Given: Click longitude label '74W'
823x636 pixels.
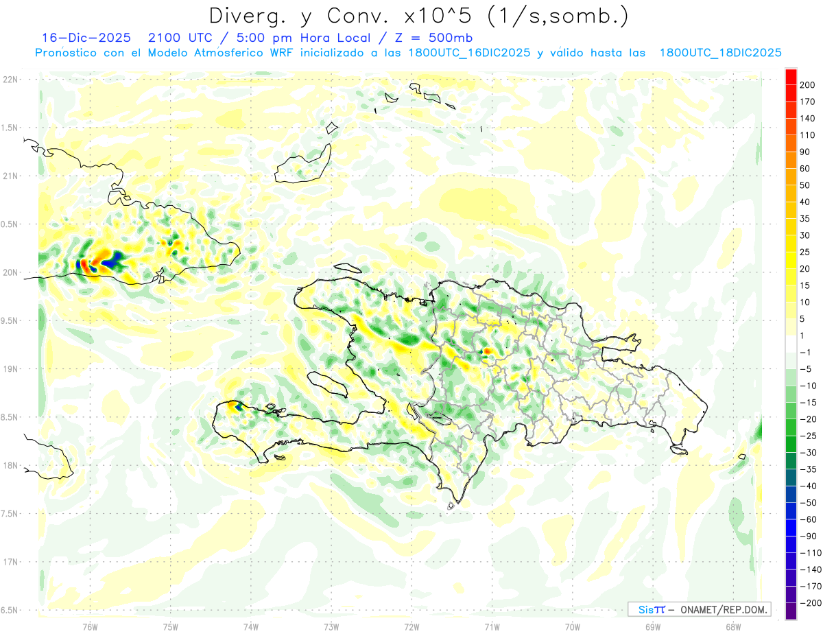Looking at the screenshot, I should (251, 627).
